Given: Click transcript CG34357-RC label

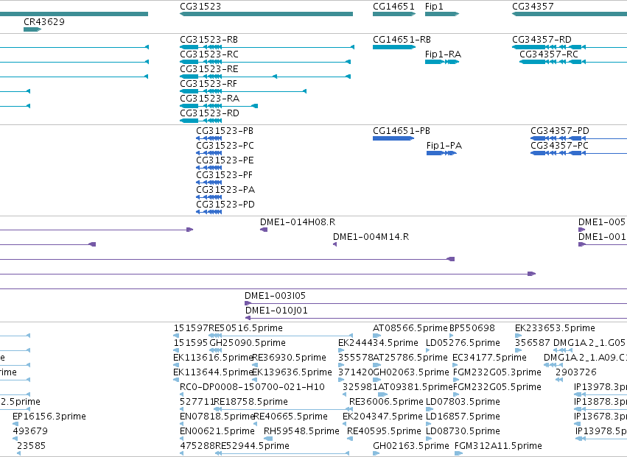Looking at the screenshot, I should (x=549, y=54).
